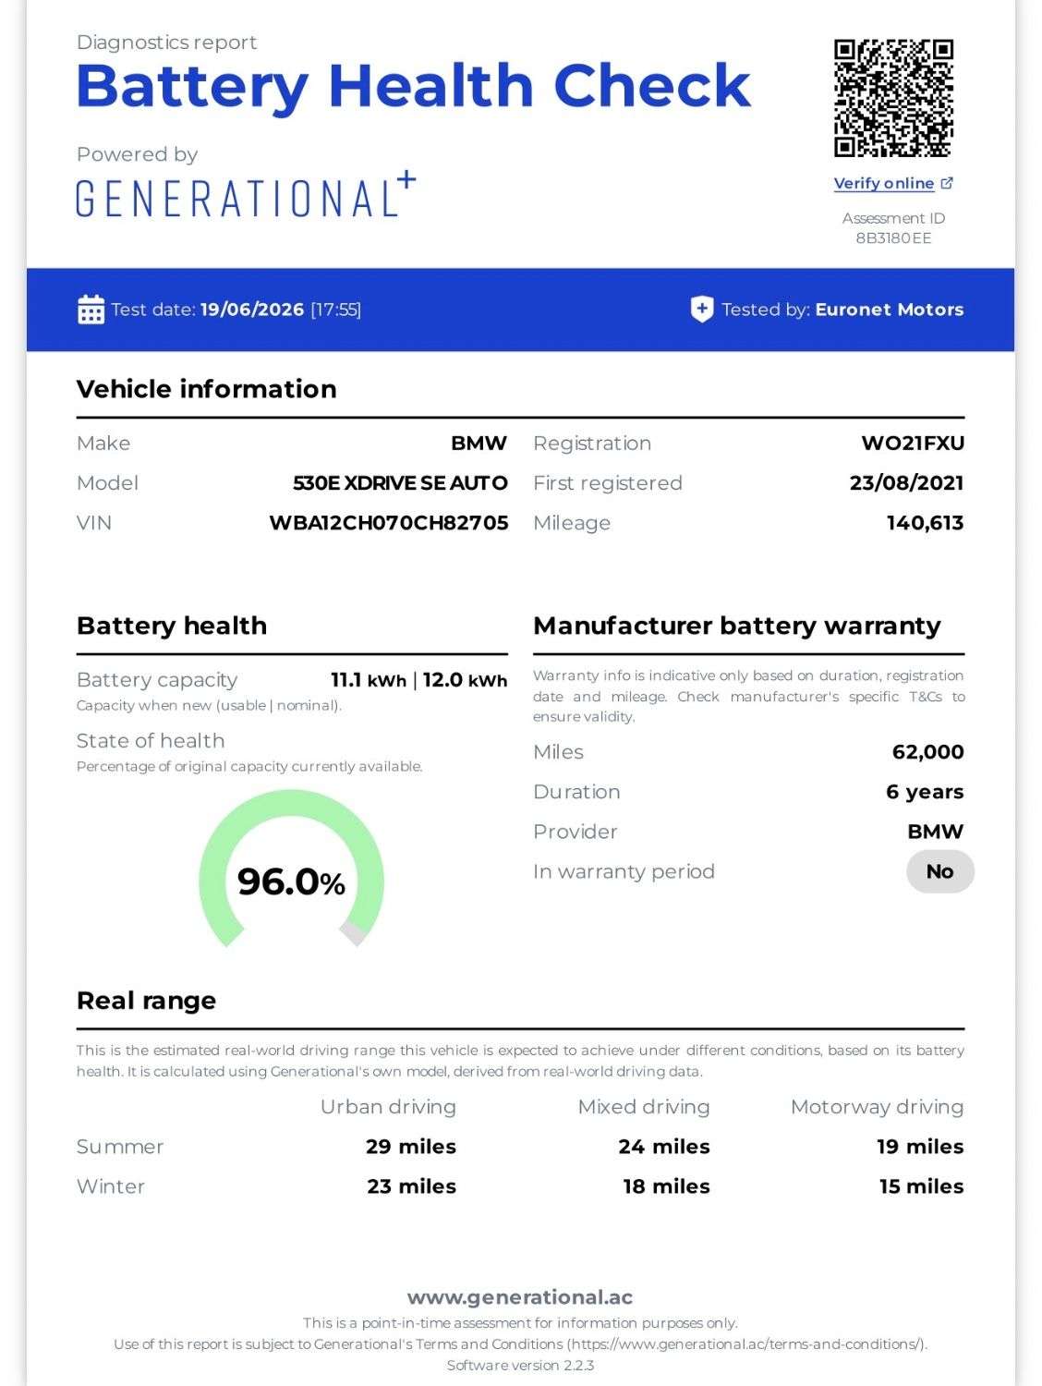This screenshot has height=1386, width=1042.
Task: Click the external link icon beside Verify online
Action: click(x=947, y=183)
